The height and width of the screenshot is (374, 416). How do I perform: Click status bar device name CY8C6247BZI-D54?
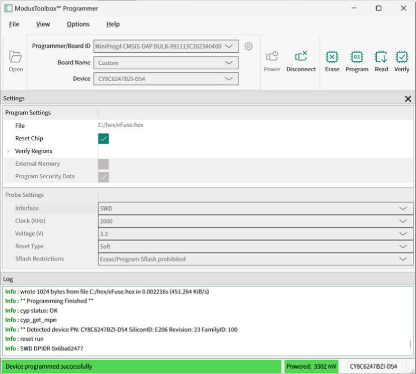tap(373, 366)
